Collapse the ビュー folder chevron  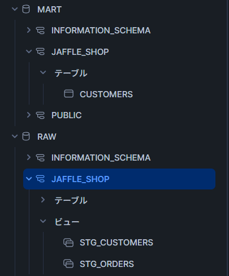(x=43, y=221)
